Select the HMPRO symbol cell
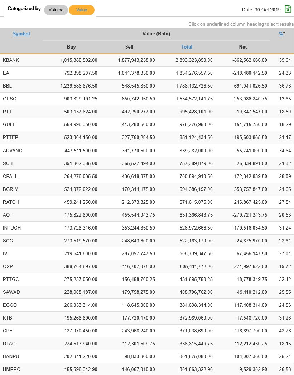294x375 pixels. (11, 369)
